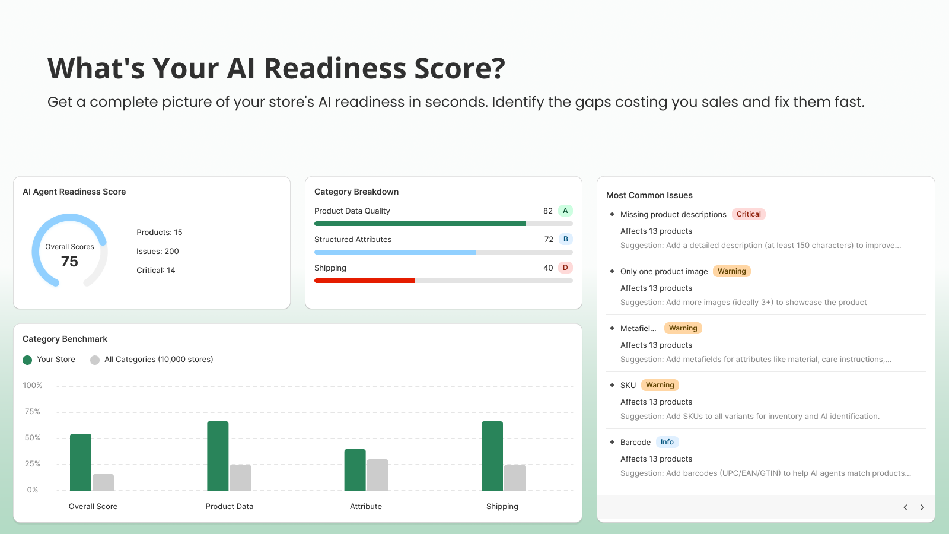The height and width of the screenshot is (534, 949).
Task: Click Info badge next to Barcode
Action: click(667, 442)
